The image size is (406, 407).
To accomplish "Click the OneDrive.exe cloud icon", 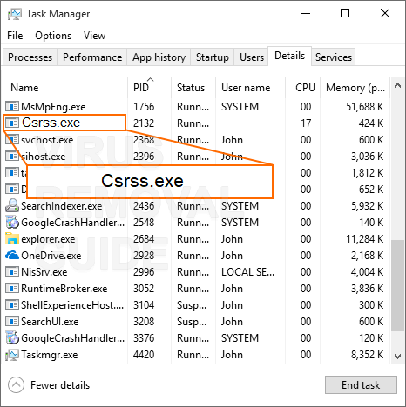I will pyautogui.click(x=12, y=256).
